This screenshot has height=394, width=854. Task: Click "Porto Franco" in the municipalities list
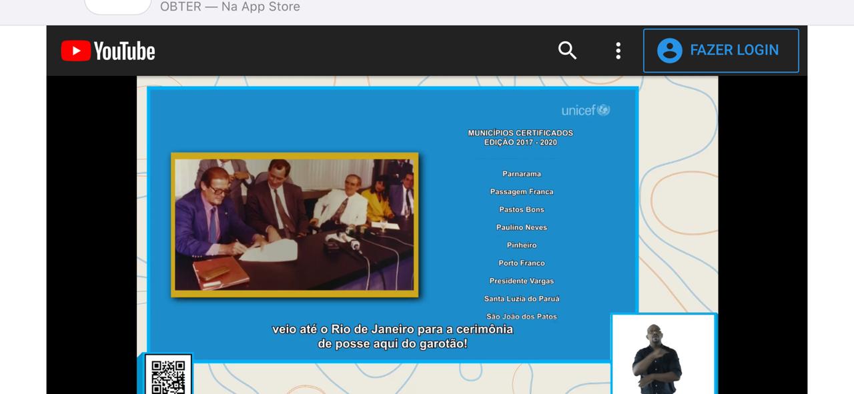pos(522,263)
